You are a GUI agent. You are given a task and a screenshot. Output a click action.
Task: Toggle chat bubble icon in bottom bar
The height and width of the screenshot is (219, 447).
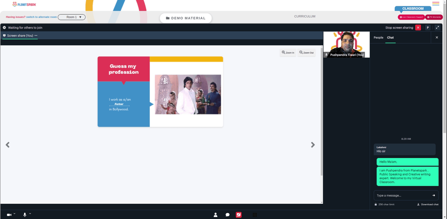pos(228,215)
